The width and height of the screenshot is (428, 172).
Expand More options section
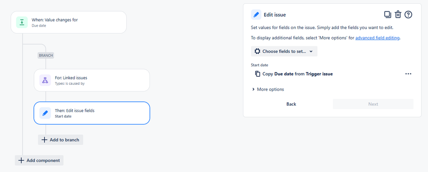point(268,89)
